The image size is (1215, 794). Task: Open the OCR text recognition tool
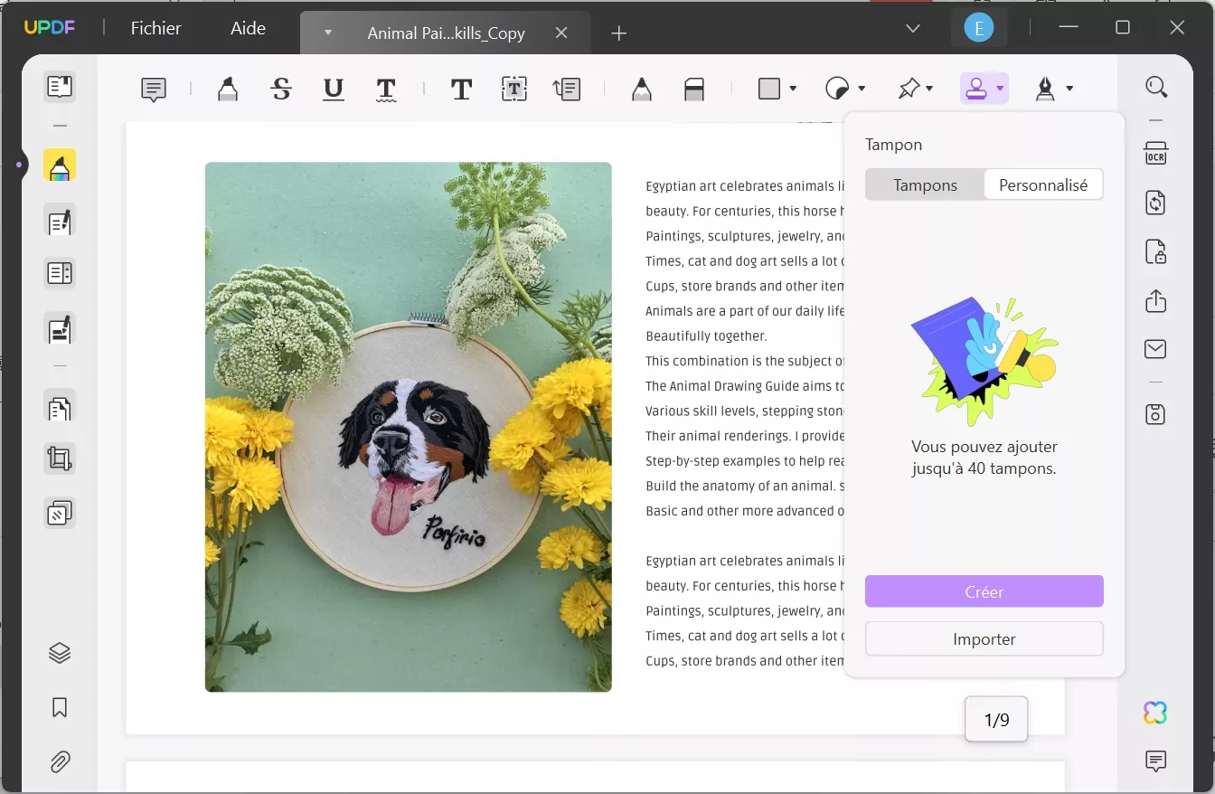coord(1155,152)
